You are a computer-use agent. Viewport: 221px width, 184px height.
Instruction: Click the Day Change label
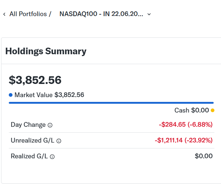tap(28, 125)
